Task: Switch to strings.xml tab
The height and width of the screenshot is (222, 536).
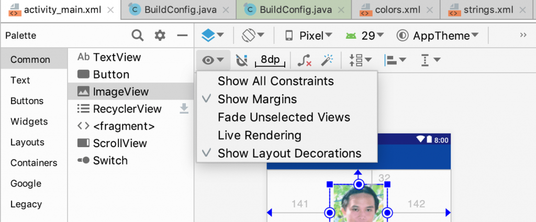Action: pos(488,9)
